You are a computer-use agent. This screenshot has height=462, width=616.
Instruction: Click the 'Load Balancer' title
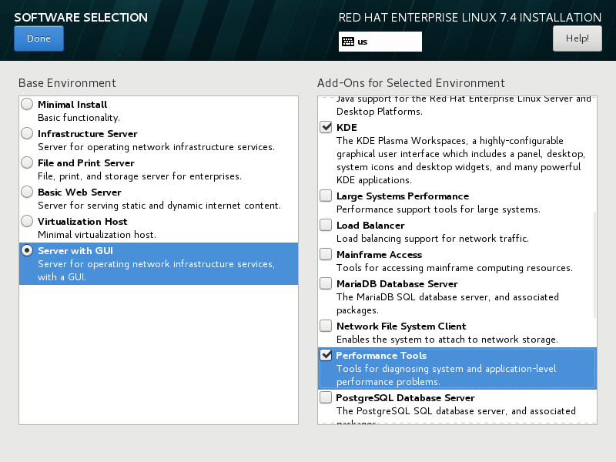pyautogui.click(x=370, y=225)
